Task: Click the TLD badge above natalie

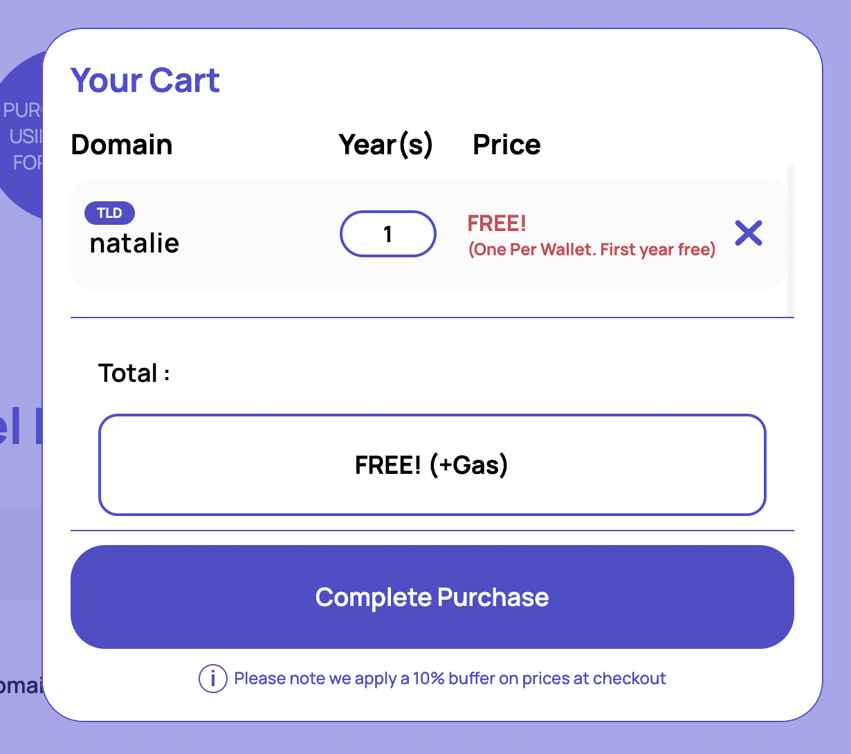Action: coord(109,213)
